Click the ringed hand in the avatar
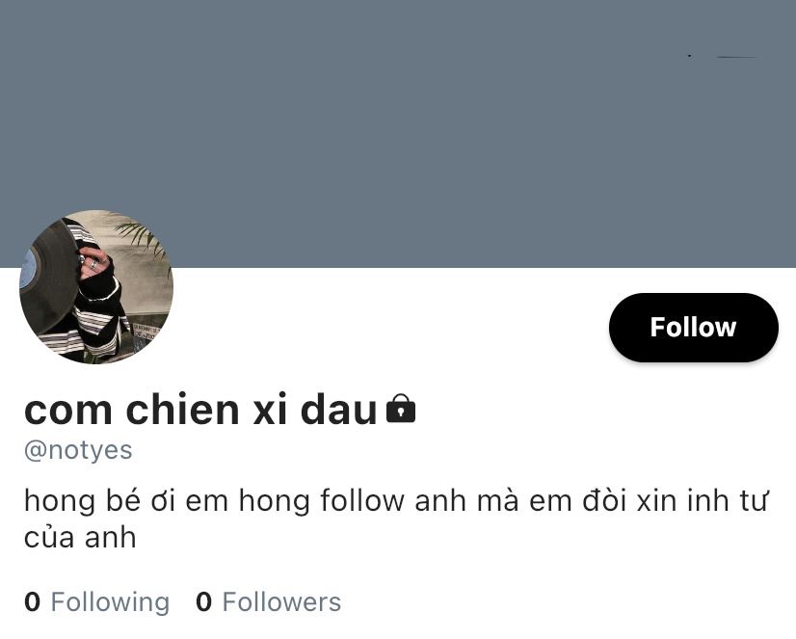 click(x=93, y=262)
